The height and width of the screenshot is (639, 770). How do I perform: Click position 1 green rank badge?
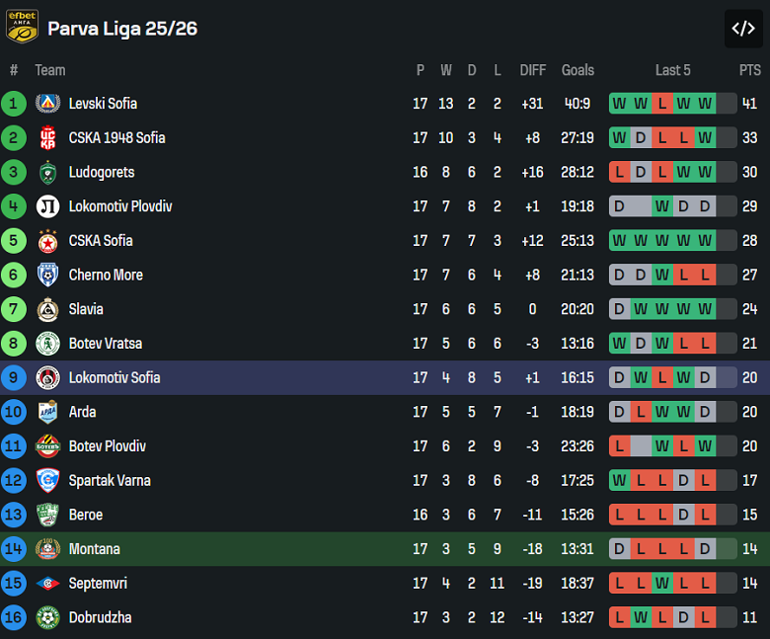pos(14,104)
